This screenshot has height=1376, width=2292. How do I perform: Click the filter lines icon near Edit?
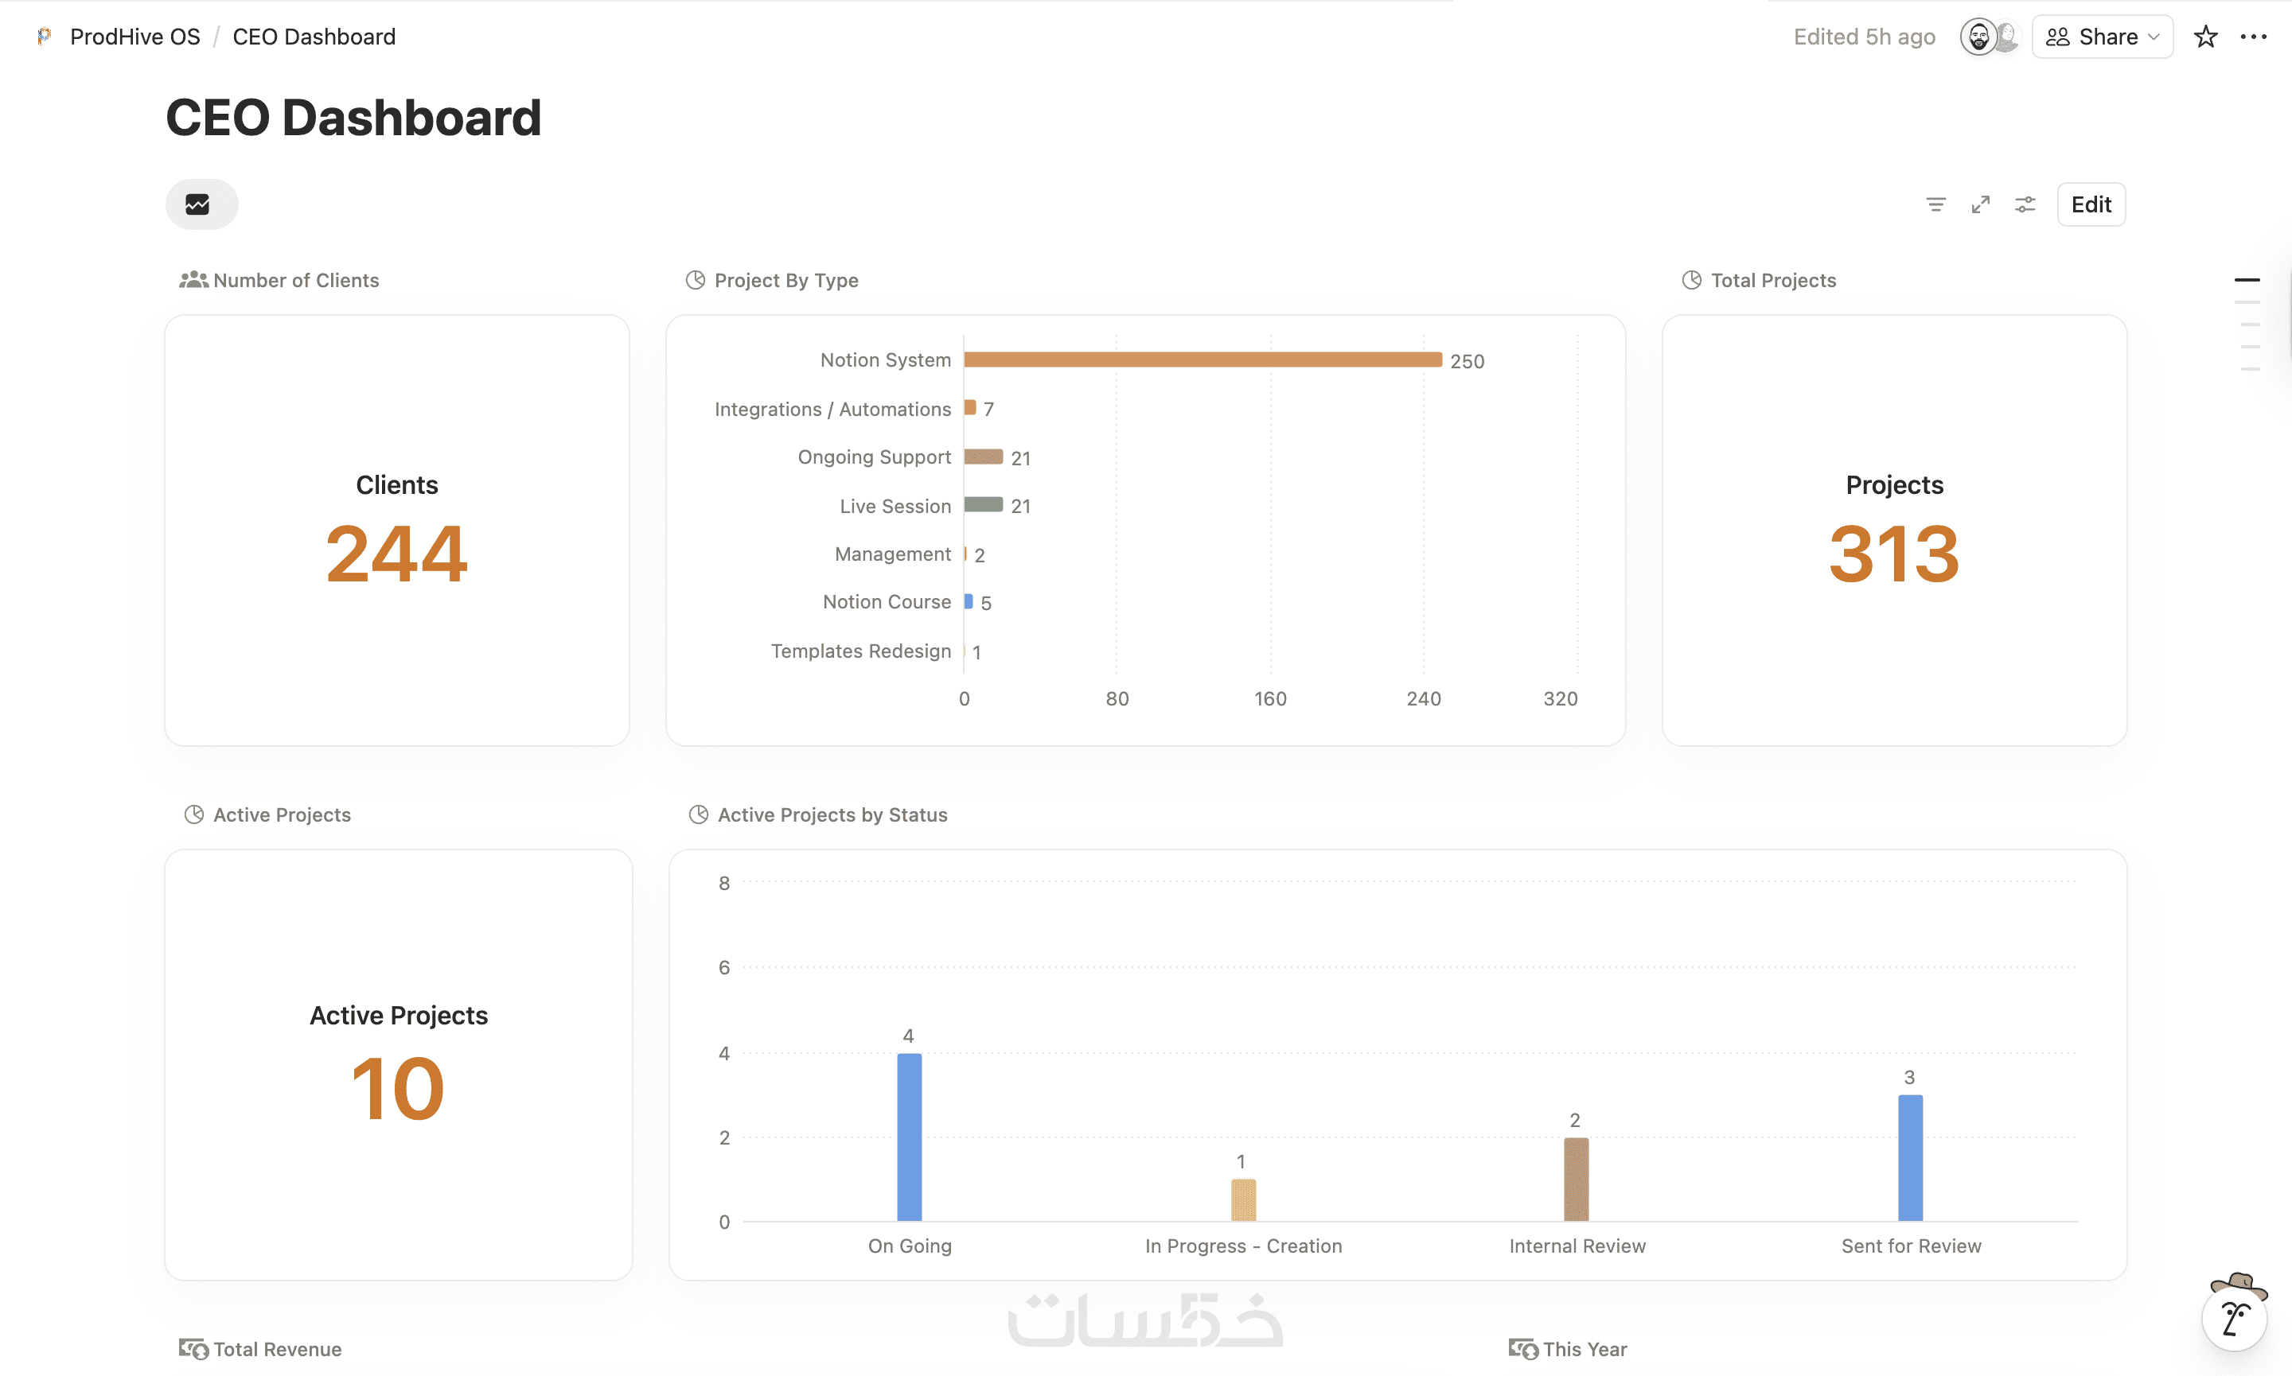pos(1935,204)
